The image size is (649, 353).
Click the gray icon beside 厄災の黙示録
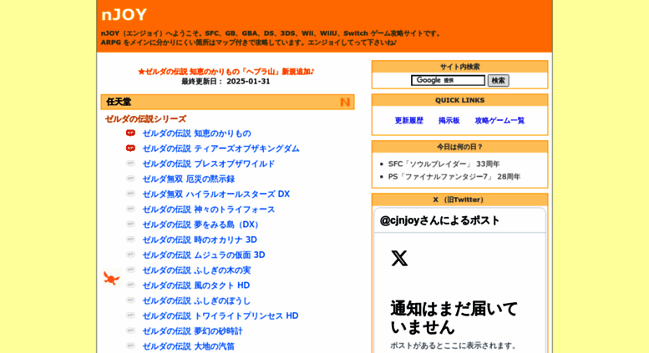[130, 179]
